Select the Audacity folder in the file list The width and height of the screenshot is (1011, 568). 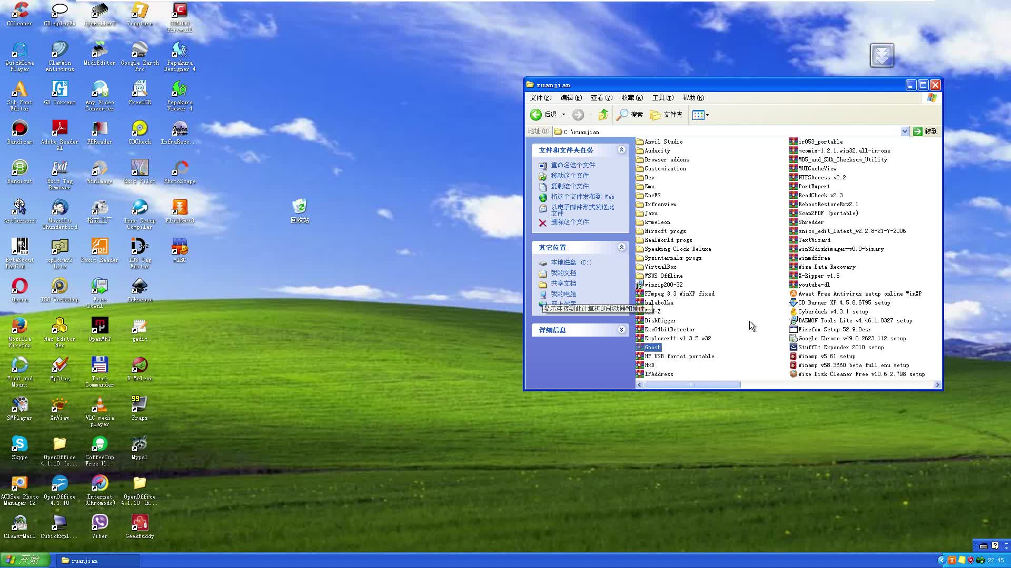pyautogui.click(x=657, y=150)
